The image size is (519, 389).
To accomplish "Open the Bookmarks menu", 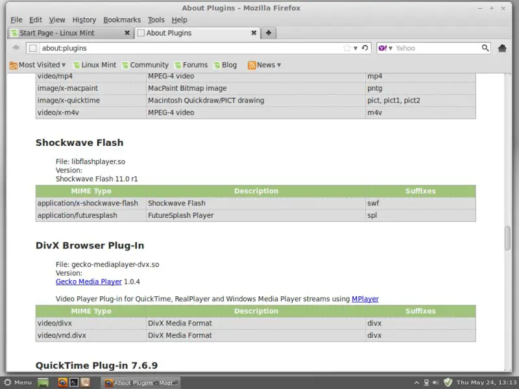I will coord(122,20).
